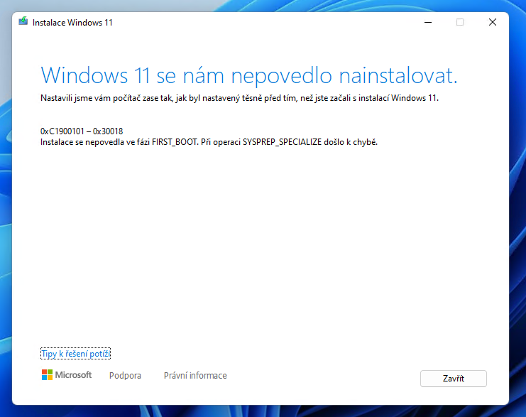Open the "Tipy k řešení potíží" link

(75, 354)
